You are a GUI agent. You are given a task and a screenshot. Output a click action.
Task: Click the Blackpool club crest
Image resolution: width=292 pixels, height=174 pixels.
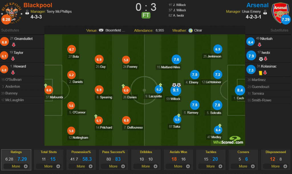click(11, 13)
